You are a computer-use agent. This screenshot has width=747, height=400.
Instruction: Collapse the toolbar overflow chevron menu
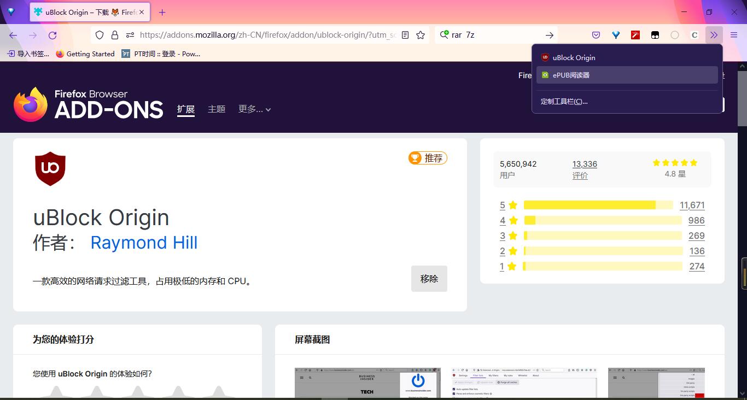(x=714, y=35)
